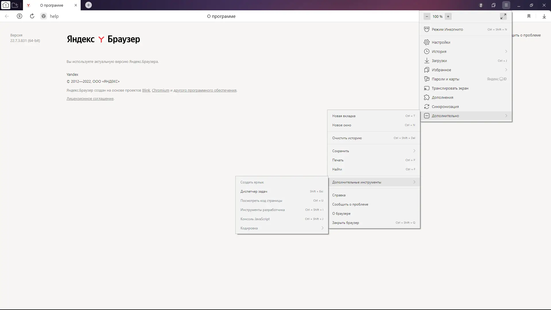Click the Incognito mode mask icon
The height and width of the screenshot is (310, 551).
tap(427, 29)
